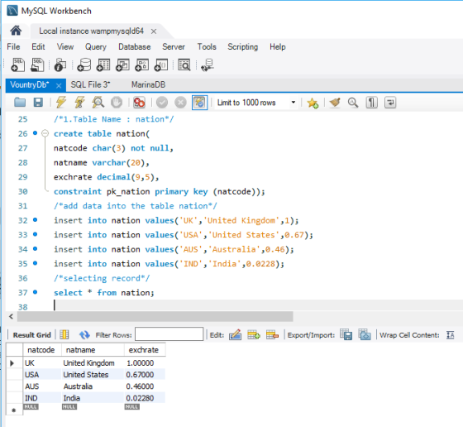This screenshot has width=463, height=427.
Task: Click the statement marker dot on line 32
Action: point(35,220)
